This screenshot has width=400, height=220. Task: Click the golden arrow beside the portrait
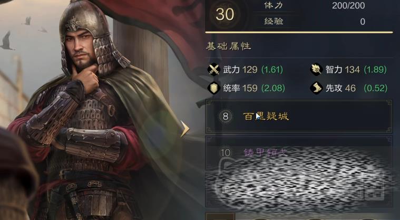point(185,129)
